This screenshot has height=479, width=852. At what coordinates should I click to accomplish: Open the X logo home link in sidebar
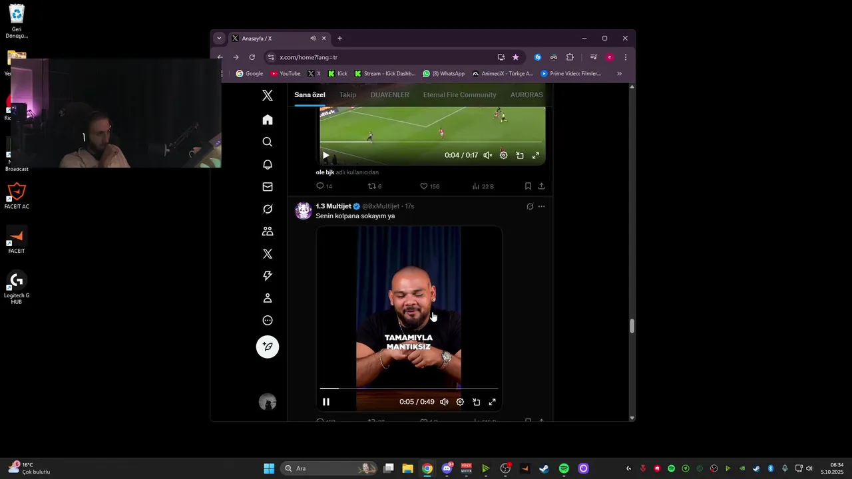click(x=268, y=96)
